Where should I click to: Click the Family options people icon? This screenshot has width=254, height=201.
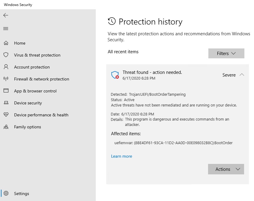(x=6, y=127)
